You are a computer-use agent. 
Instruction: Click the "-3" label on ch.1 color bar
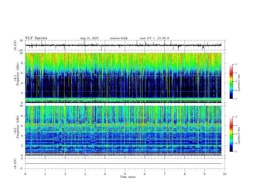point(235,64)
